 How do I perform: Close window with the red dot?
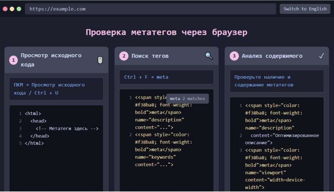coord(5,9)
